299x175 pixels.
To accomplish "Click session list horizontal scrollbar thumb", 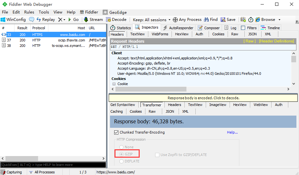I will tap(22, 158).
